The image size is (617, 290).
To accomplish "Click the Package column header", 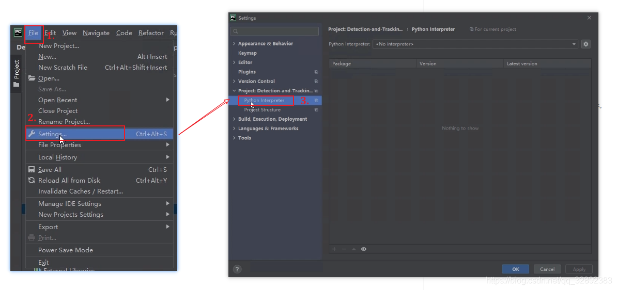I will coord(373,63).
